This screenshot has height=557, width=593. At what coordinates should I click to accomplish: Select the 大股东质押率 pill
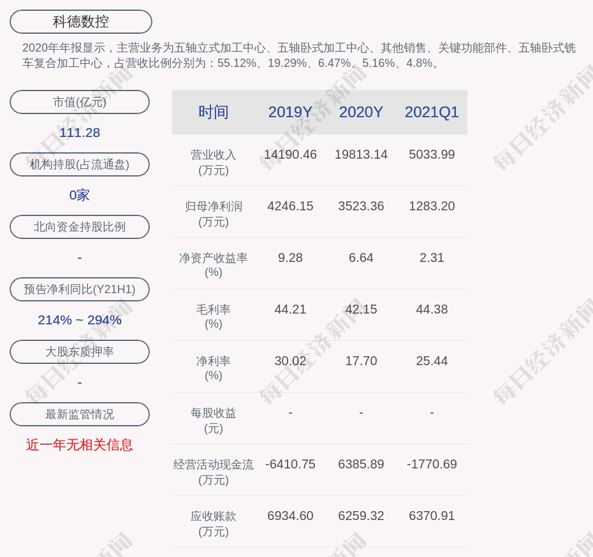[80, 352]
